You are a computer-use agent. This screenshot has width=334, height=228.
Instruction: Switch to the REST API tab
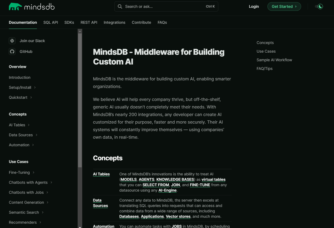pos(89,22)
